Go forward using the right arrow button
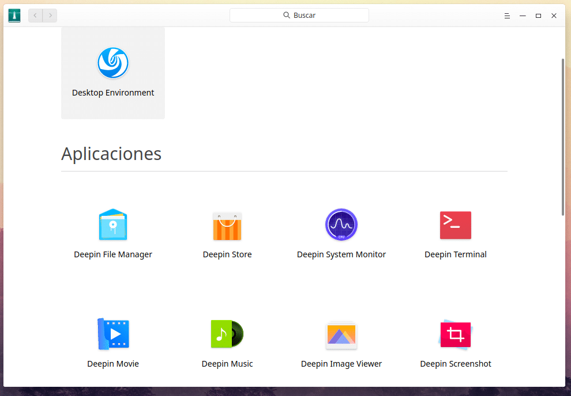The width and height of the screenshot is (571, 396). click(x=50, y=16)
